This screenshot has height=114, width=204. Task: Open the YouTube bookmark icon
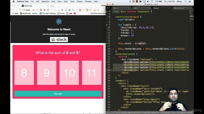click(x=75, y=13)
